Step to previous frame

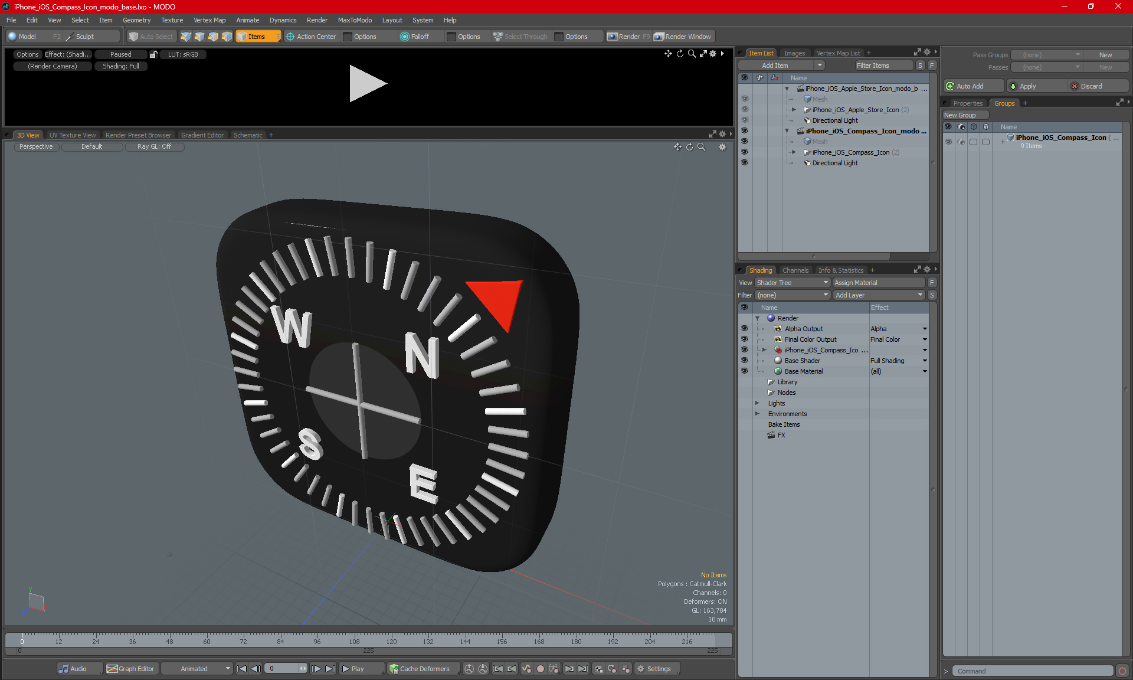(x=256, y=669)
